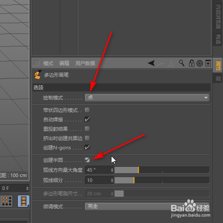Go forward with the right arrow icon
This screenshot has width=223, height=223.
click(x=159, y=63)
